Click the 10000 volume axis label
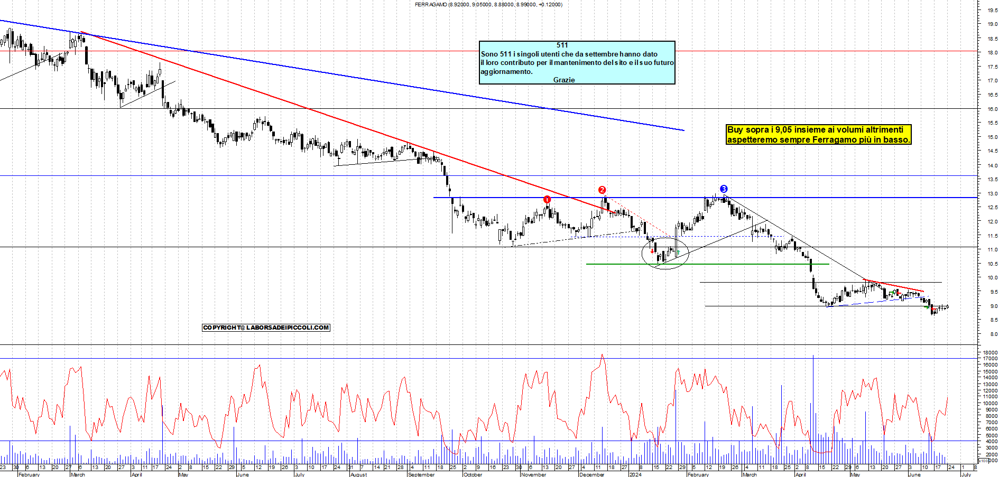This screenshot has height=477, width=999. pos(990,404)
